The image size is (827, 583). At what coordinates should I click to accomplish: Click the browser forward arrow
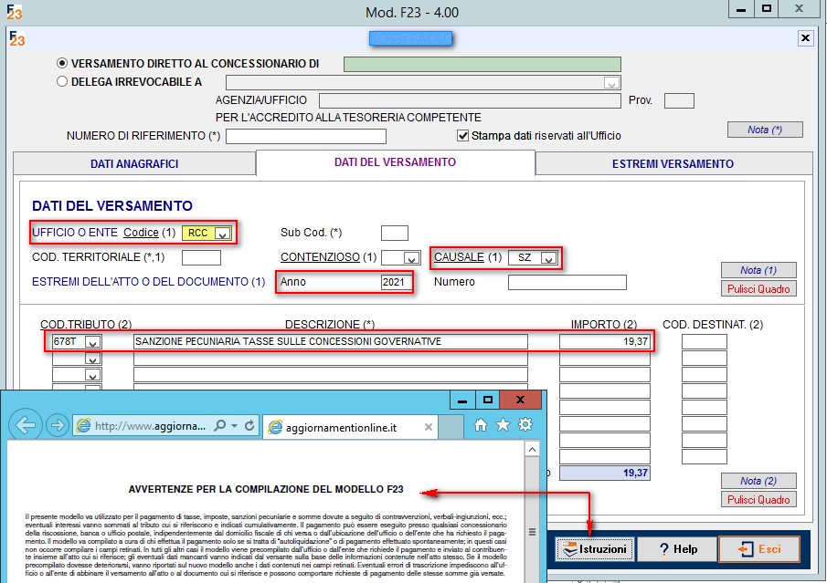57,425
